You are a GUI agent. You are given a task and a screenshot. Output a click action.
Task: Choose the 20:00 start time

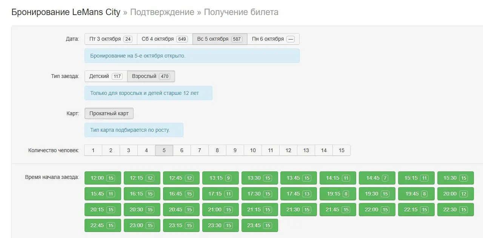[x=455, y=194]
